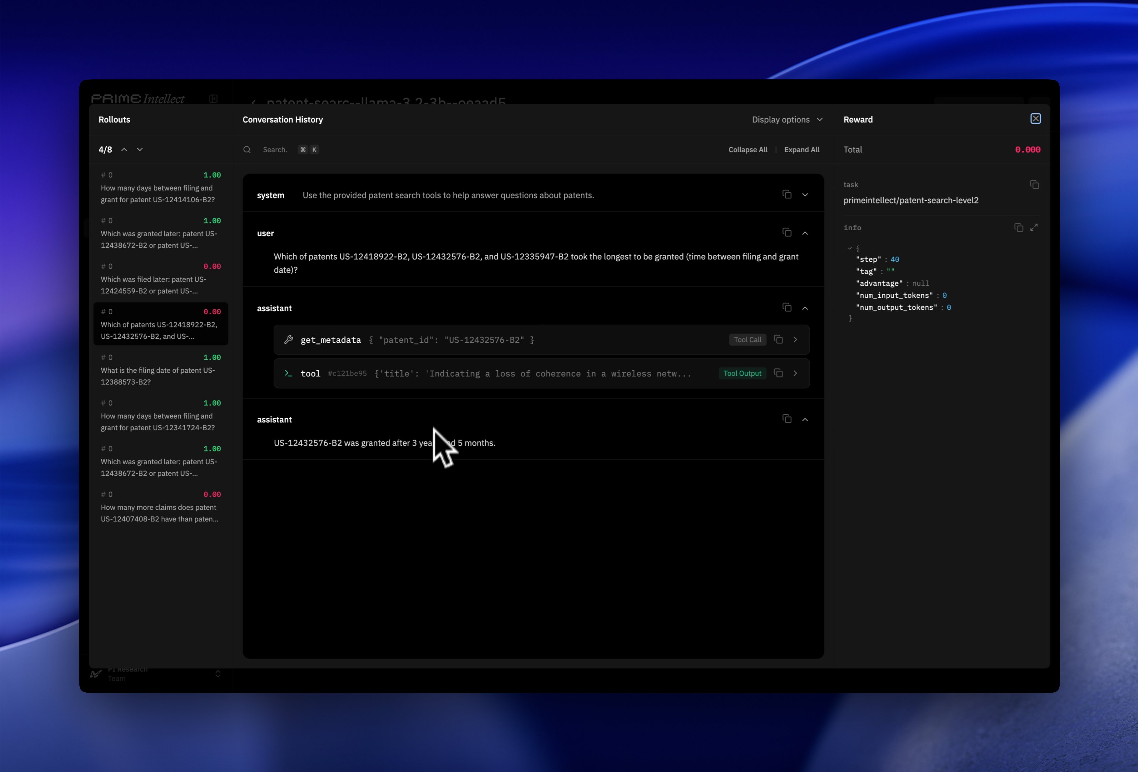Copy the final assistant answer
This screenshot has height=772, width=1138.
point(786,419)
